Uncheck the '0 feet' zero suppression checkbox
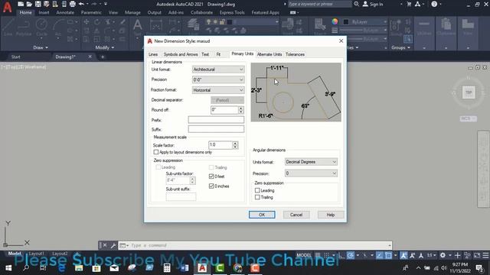Viewport: 490px width, 275px height. point(211,176)
